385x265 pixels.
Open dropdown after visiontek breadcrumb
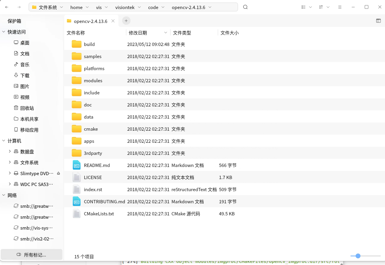pos(139,7)
